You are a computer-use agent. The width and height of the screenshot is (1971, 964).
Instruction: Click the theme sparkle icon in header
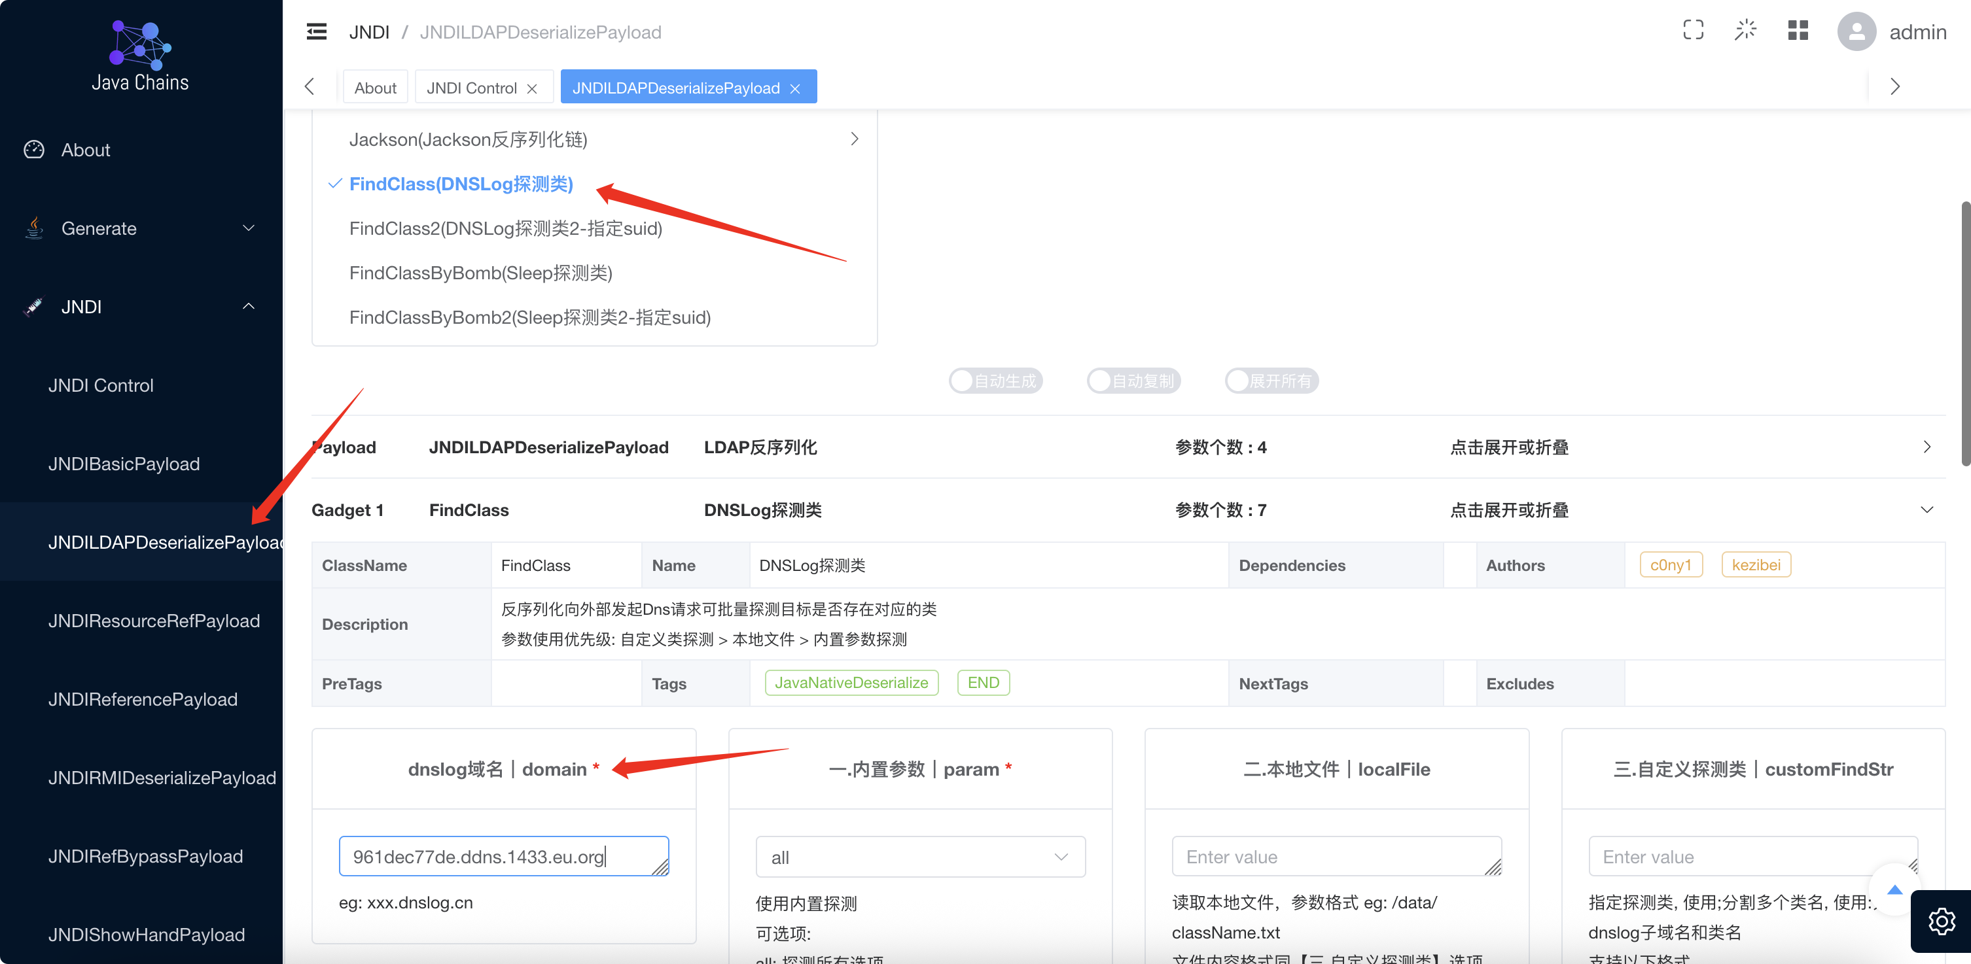pos(1745,31)
